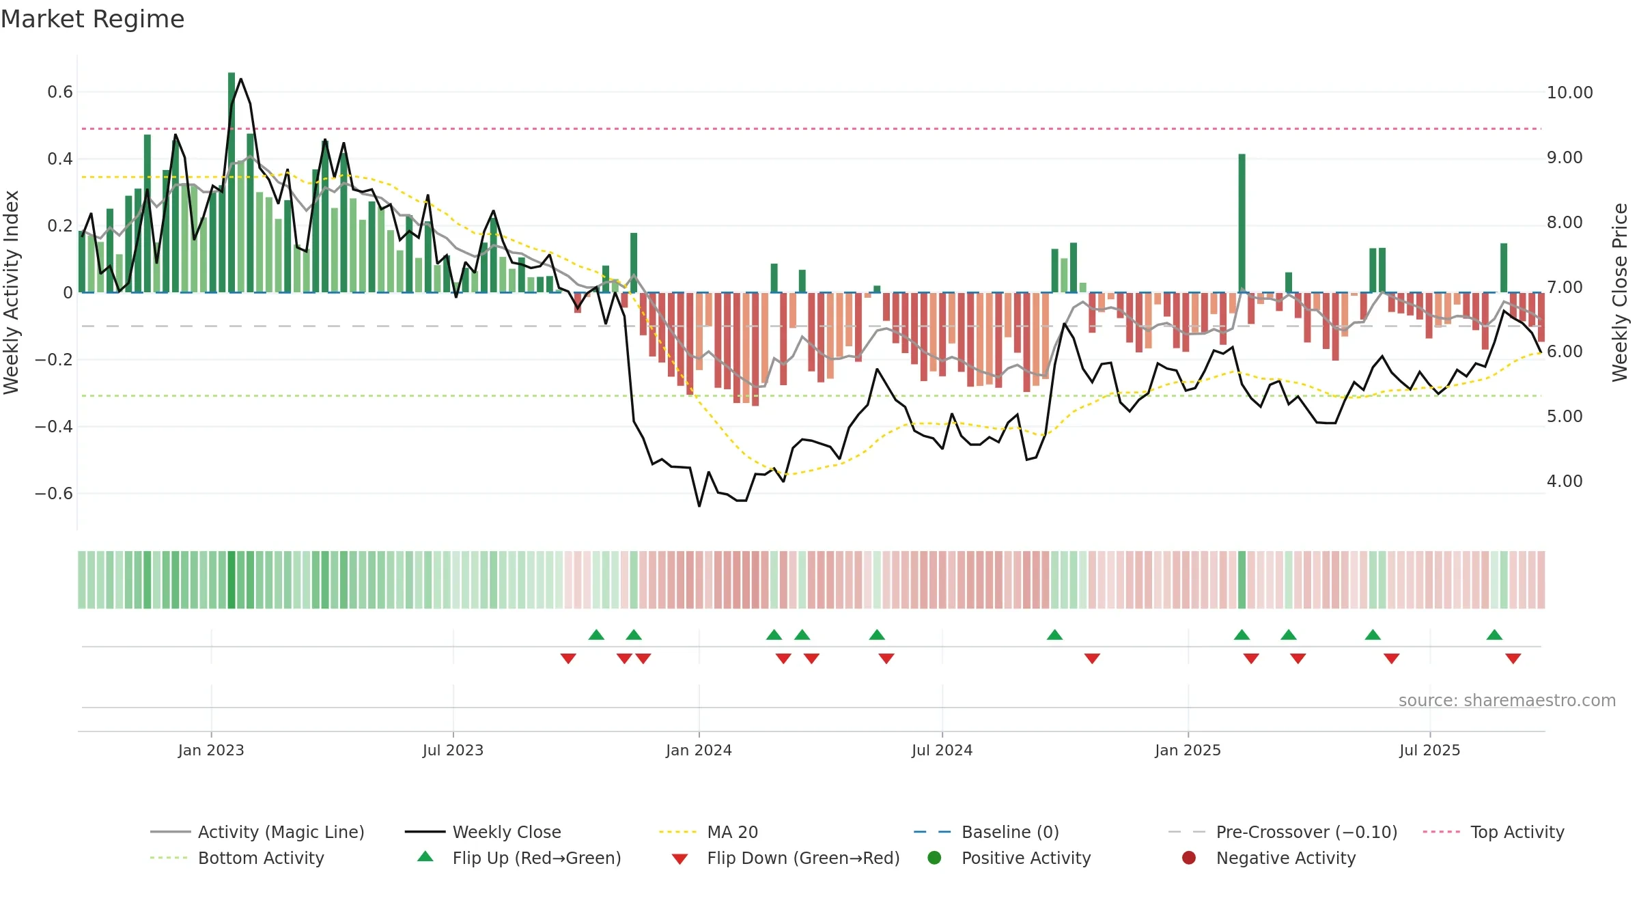Click the −0.6 activity axis tick

pos(54,494)
